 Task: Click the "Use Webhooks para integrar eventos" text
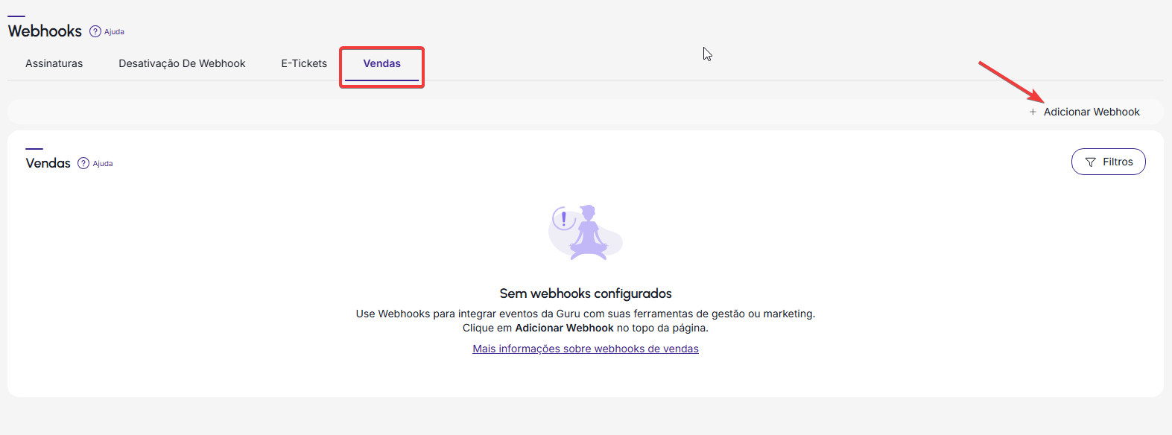tap(586, 314)
